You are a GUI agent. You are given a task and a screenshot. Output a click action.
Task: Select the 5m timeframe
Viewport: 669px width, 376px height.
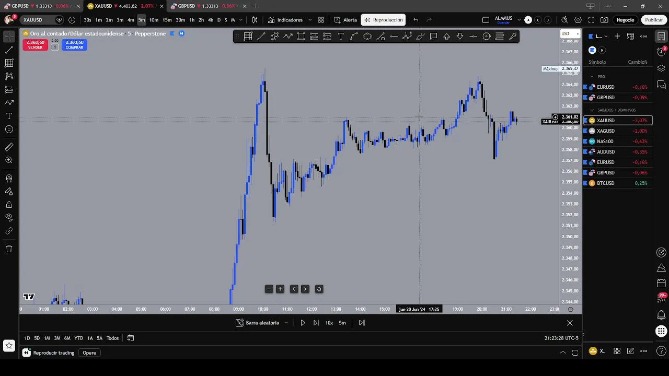(142, 20)
